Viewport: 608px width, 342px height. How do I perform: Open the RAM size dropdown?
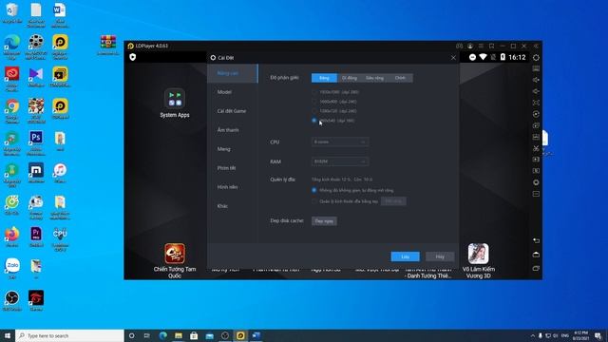point(340,161)
